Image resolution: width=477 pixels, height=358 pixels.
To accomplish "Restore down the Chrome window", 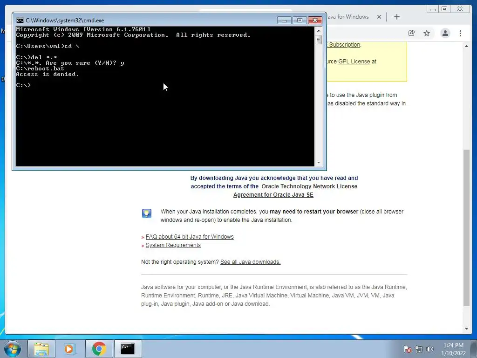I will [x=444, y=9].
